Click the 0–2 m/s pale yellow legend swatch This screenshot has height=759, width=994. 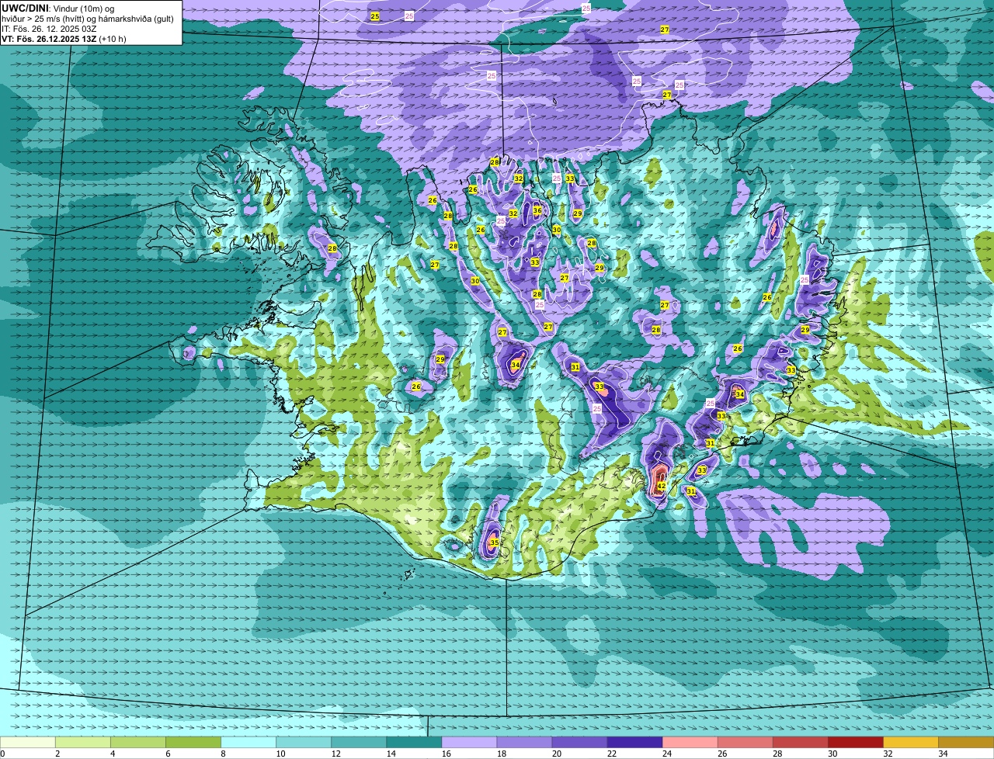coord(28,743)
